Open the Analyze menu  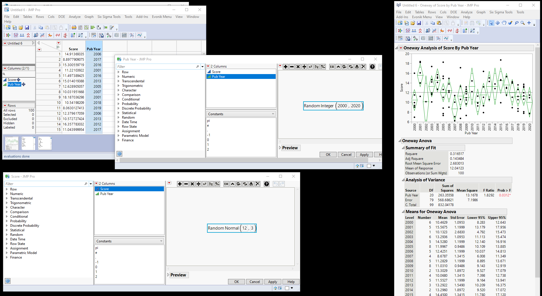point(75,17)
